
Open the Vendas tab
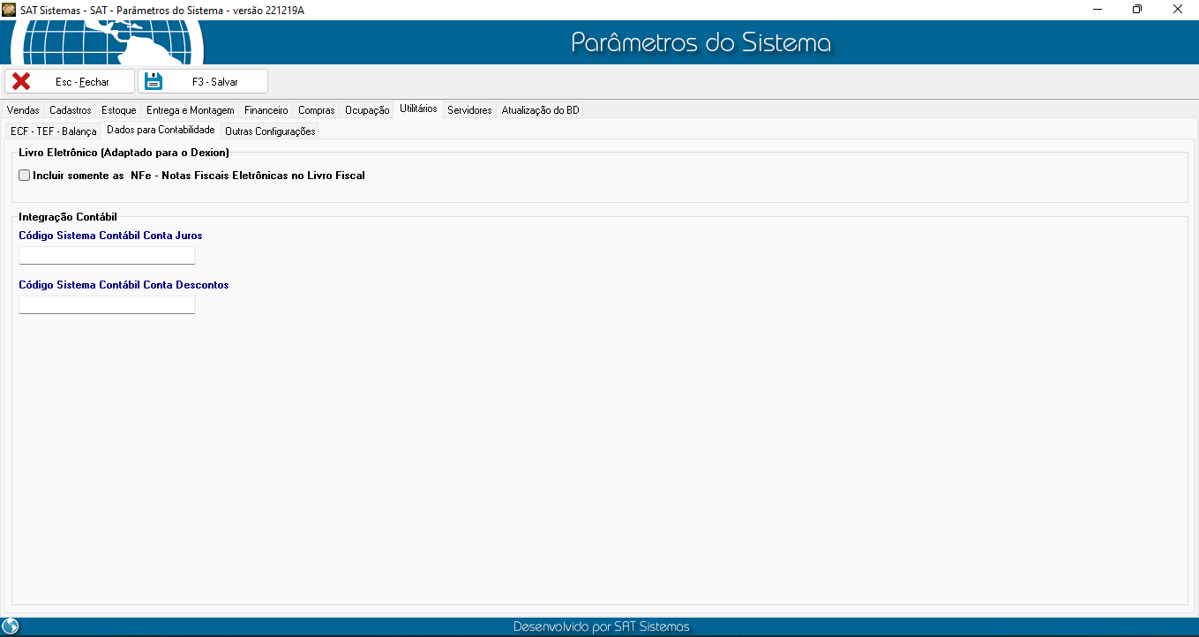(x=23, y=110)
